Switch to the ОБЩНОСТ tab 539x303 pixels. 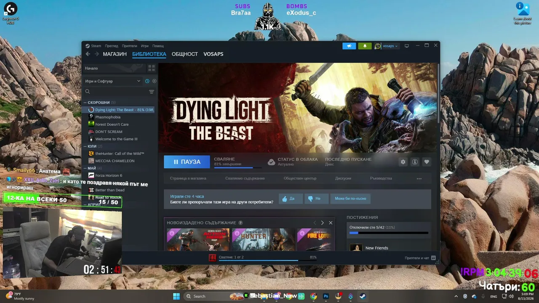click(185, 54)
